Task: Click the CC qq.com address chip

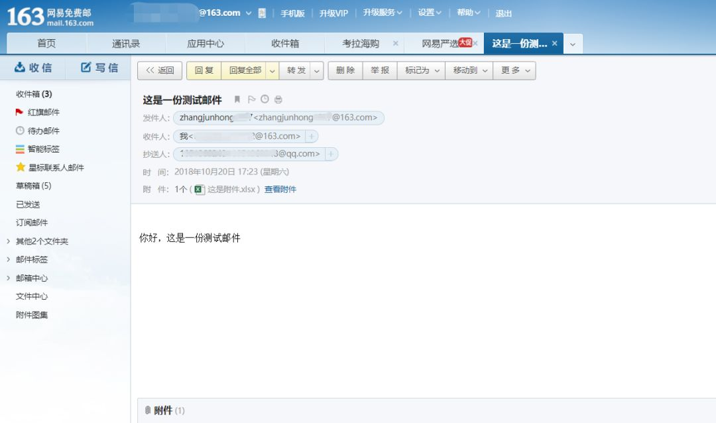Action: coord(249,154)
